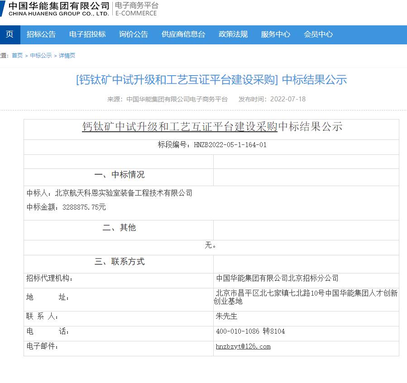
Task: Open the 供应商信息台 navigation menu
Action: (183, 35)
